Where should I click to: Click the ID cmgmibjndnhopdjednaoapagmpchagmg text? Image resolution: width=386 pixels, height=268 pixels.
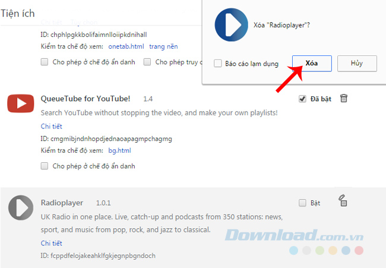(x=106, y=139)
